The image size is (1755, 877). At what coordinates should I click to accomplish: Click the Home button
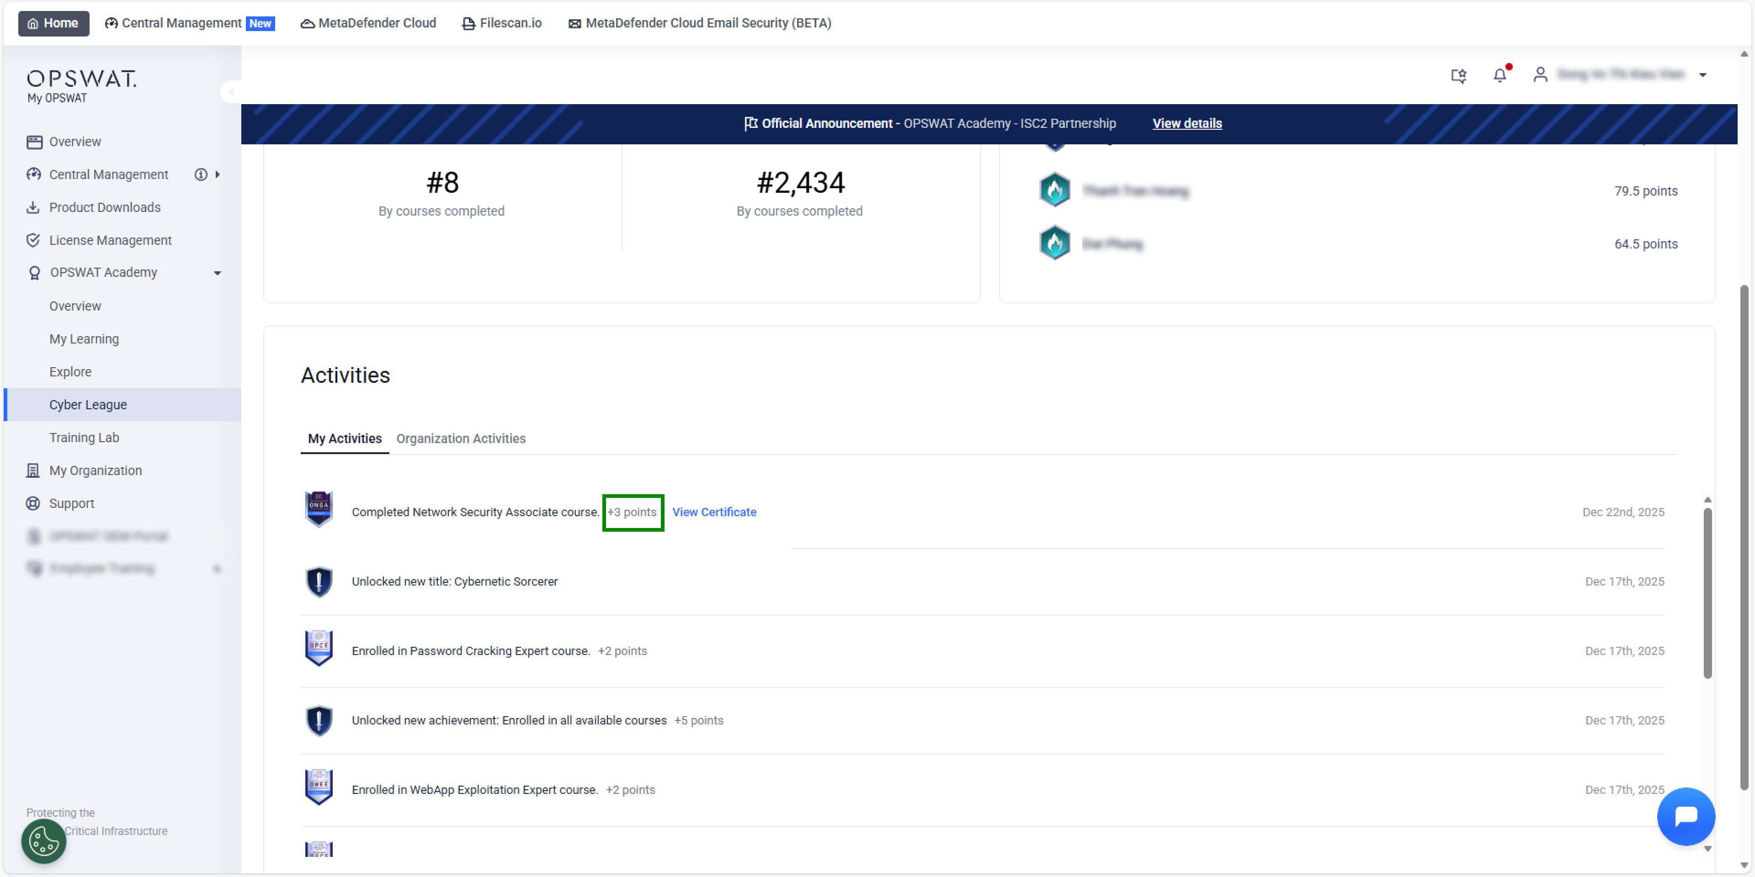[53, 23]
